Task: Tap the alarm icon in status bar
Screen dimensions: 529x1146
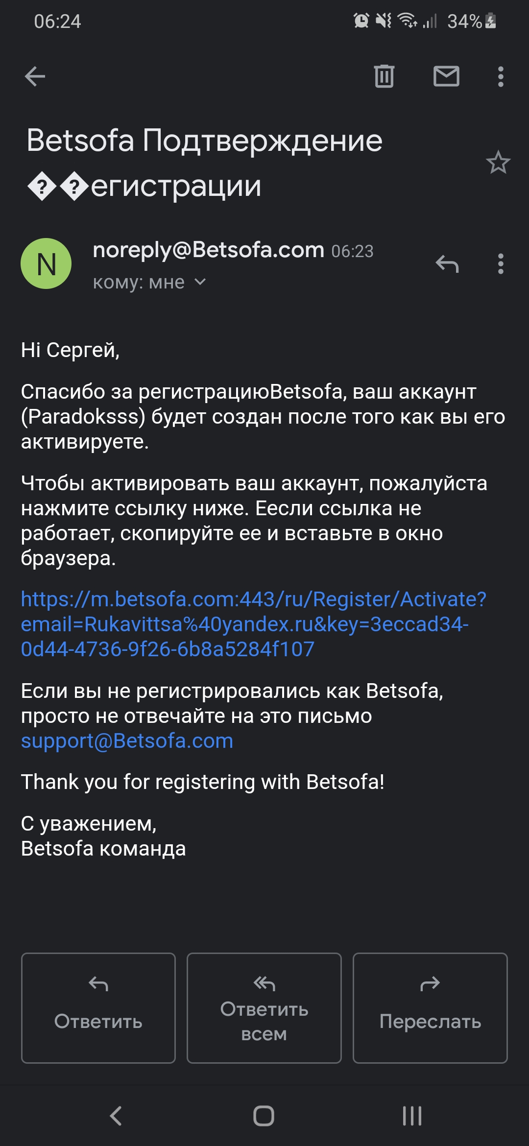Action: (x=361, y=21)
